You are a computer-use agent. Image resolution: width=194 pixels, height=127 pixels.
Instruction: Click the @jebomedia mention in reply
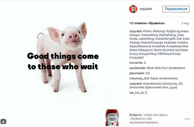[x=153, y=88]
